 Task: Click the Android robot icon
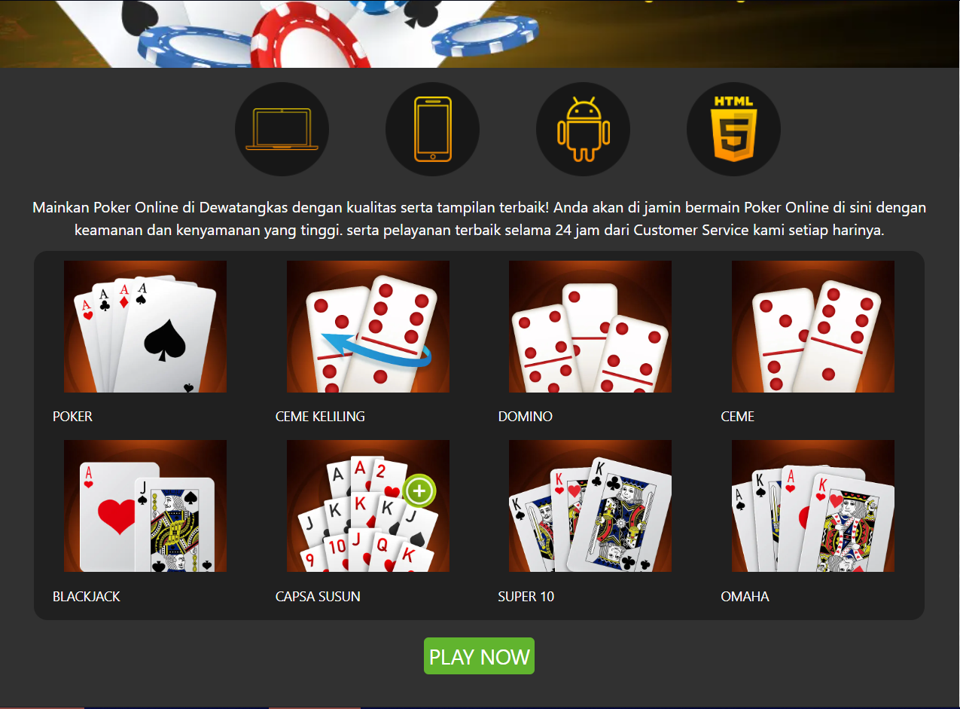(583, 129)
